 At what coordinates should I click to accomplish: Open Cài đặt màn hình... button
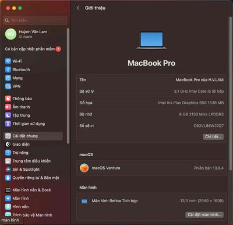[204, 215]
